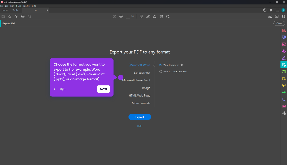Open the green Compress PDF sidebar icon
The image size is (287, 165).
click(284, 72)
